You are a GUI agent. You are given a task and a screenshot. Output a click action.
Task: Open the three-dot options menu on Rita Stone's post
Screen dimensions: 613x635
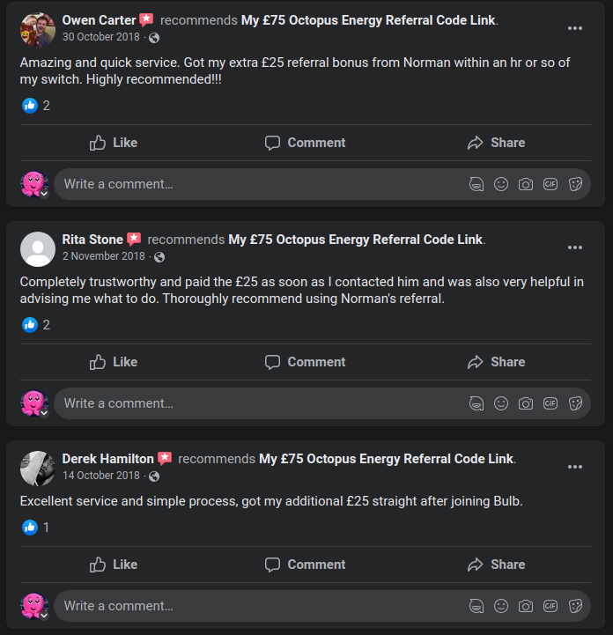click(x=575, y=247)
